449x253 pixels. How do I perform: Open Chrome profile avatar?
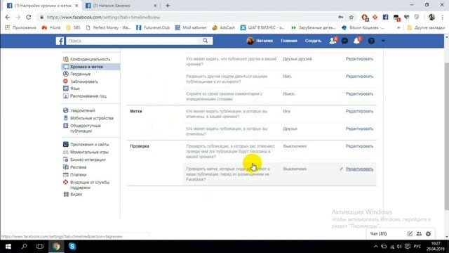(432, 17)
